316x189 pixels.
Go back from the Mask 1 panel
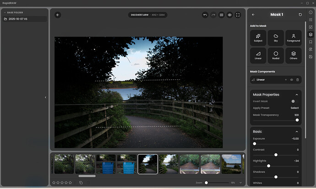253,15
